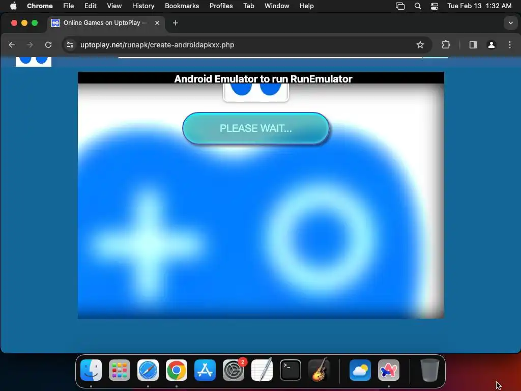Open TextEdit from the Dock
Screen dimensions: 521x391
(262, 370)
